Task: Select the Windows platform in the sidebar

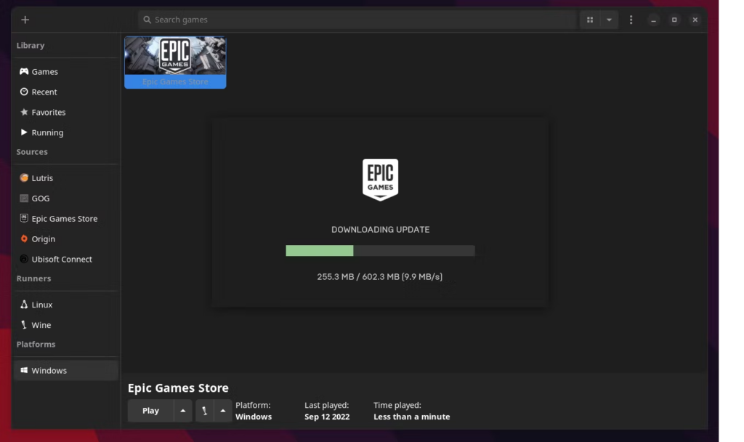Action: (x=65, y=370)
